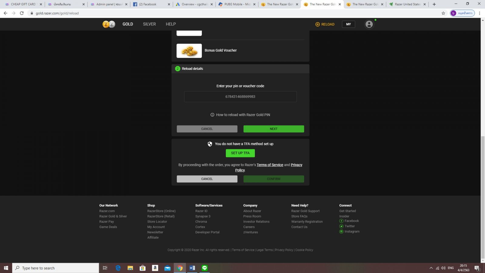Switch to the GOLD nav tab

point(128,24)
